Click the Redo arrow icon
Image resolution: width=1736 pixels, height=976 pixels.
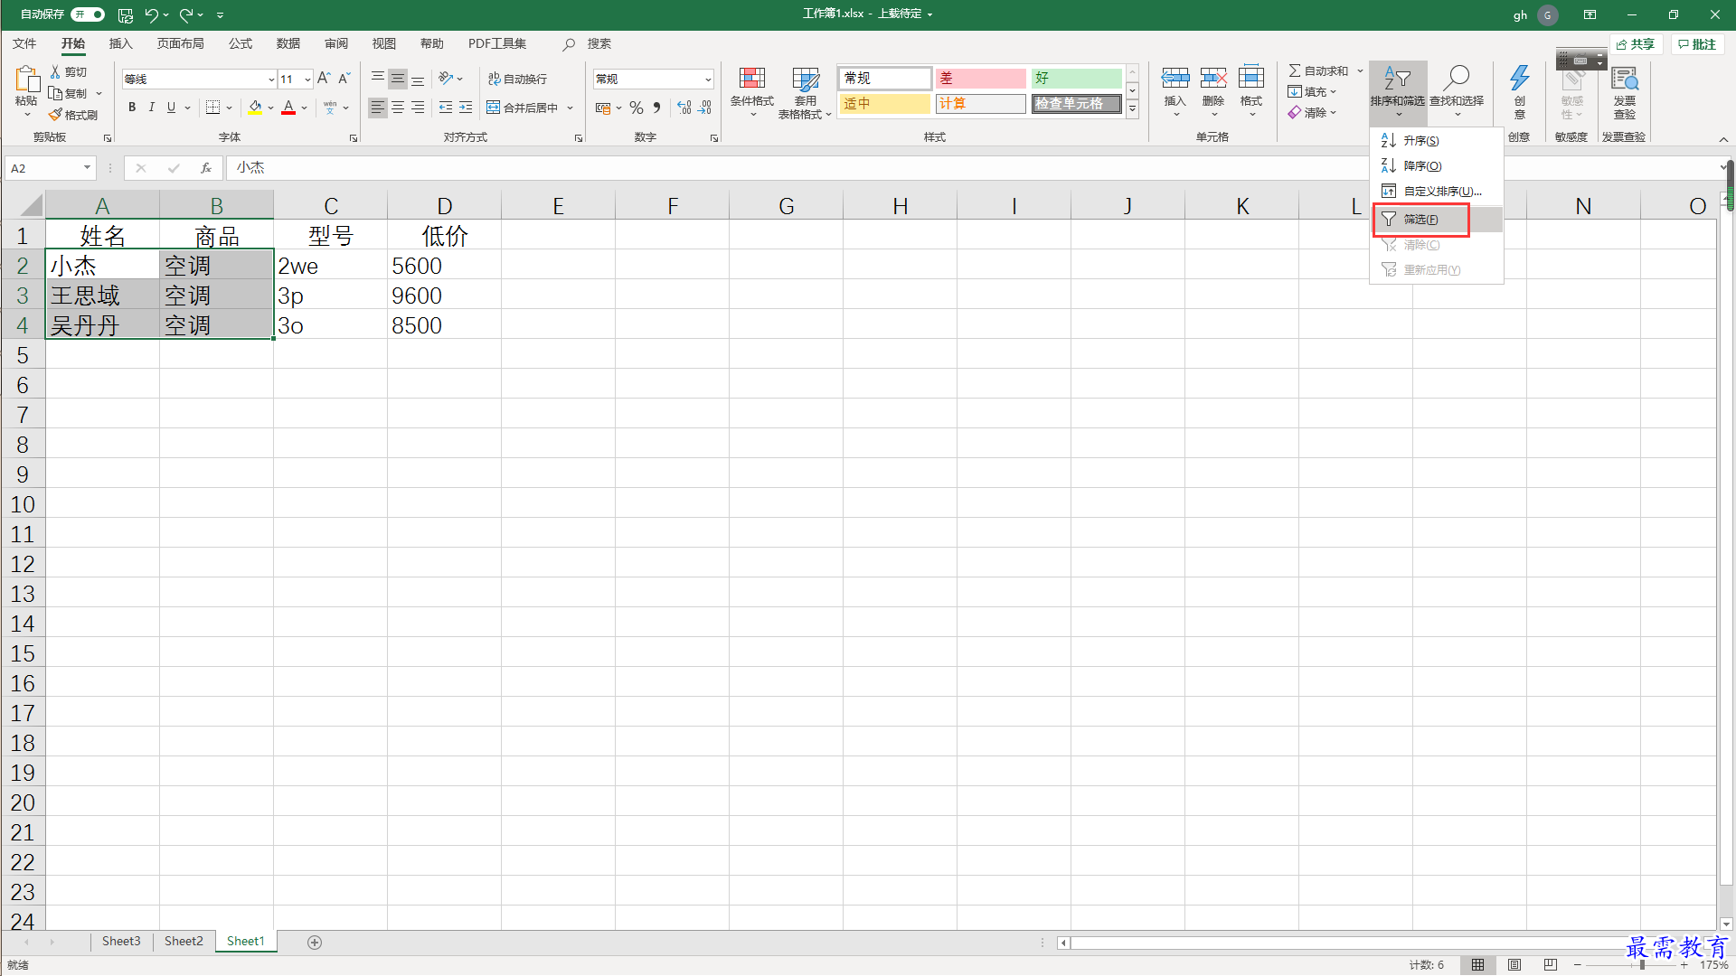(186, 14)
